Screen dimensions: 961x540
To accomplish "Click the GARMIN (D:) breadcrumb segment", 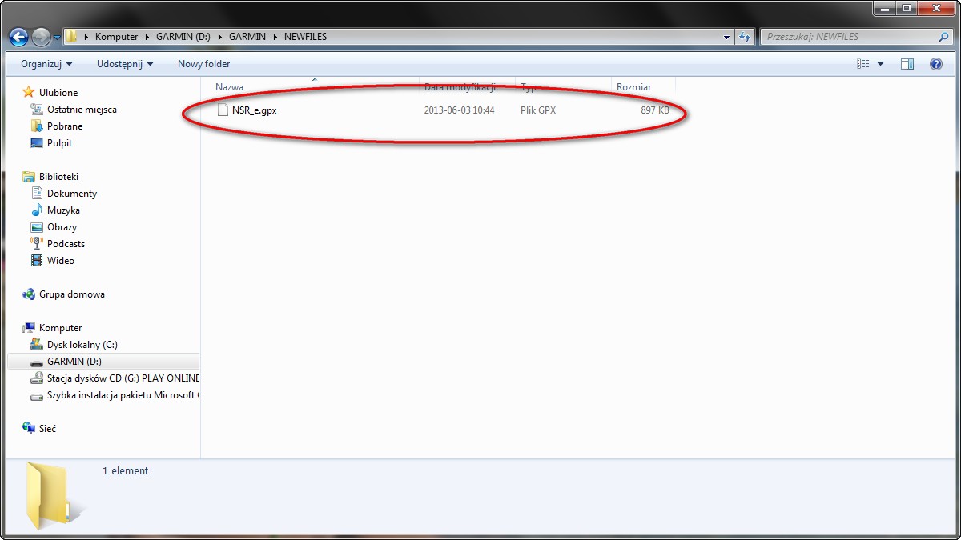I will [183, 37].
